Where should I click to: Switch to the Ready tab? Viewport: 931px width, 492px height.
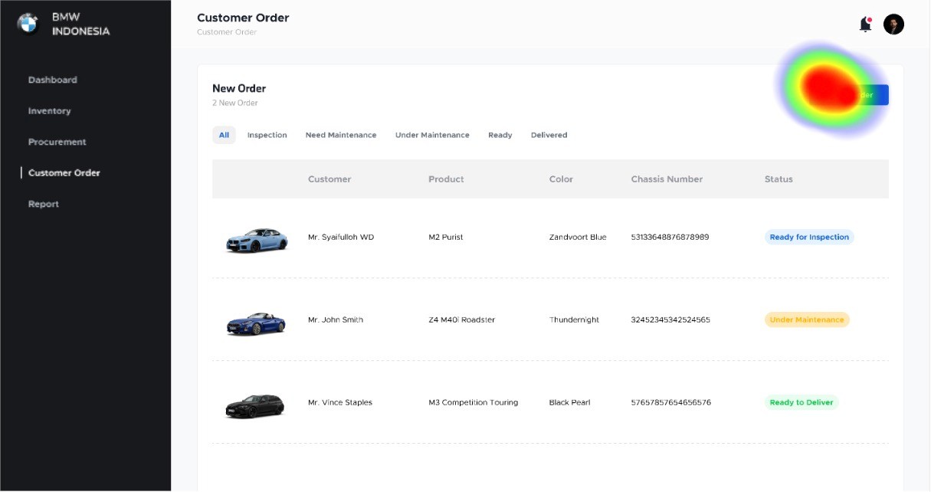point(500,135)
